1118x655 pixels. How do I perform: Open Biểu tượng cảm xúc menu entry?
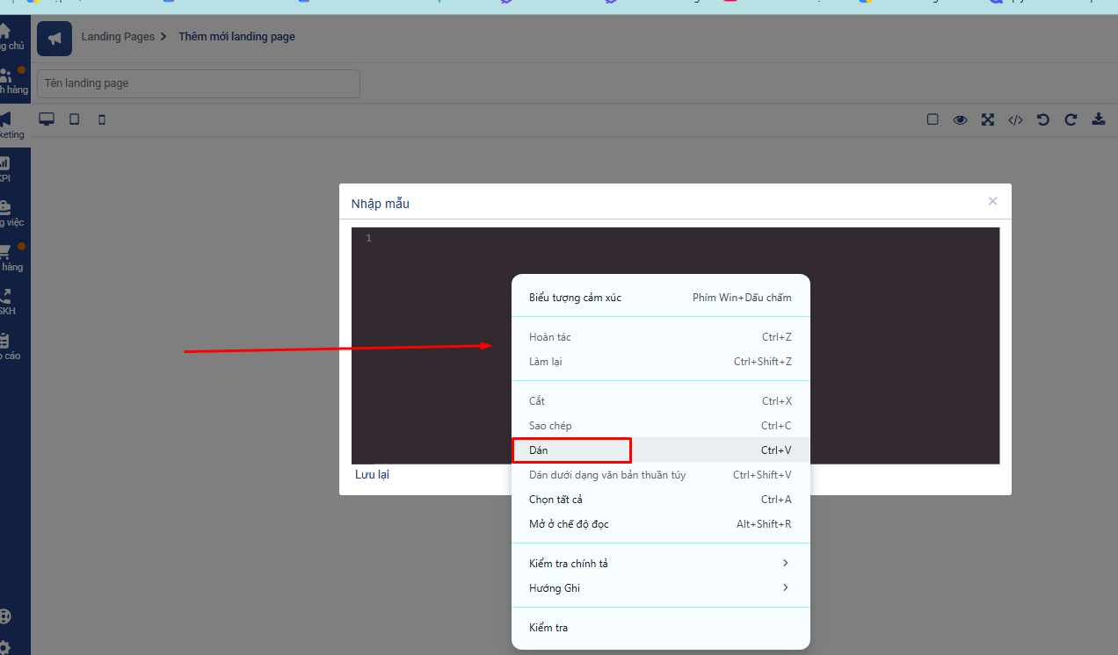660,298
